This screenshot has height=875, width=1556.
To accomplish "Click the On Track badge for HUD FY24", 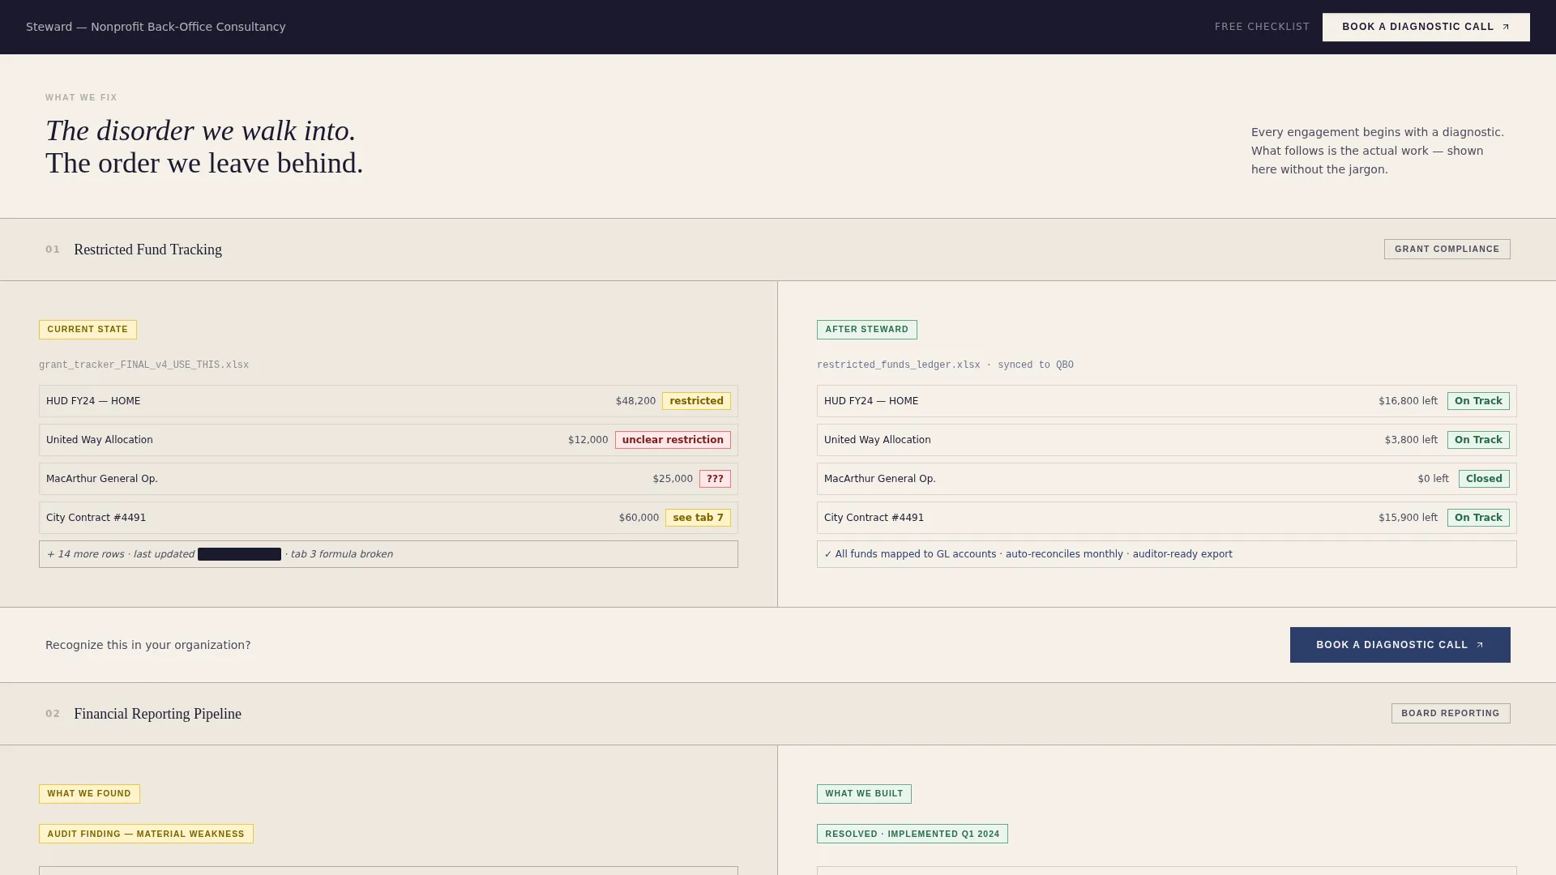I will pyautogui.click(x=1478, y=401).
